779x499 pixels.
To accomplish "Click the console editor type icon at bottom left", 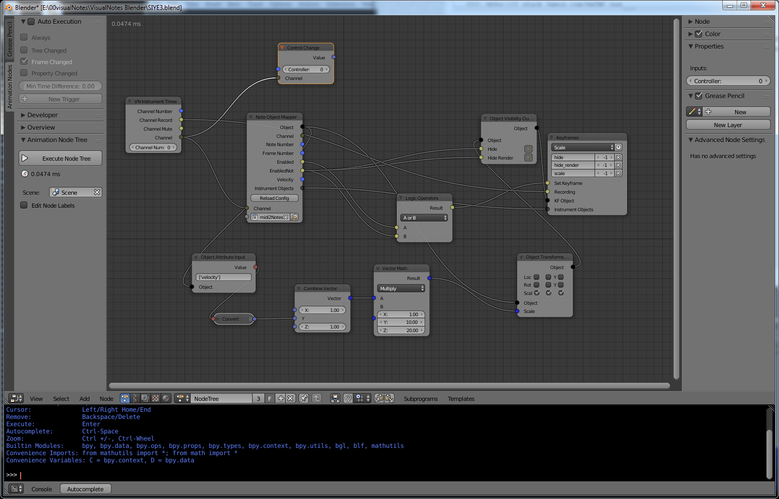I will pos(14,488).
